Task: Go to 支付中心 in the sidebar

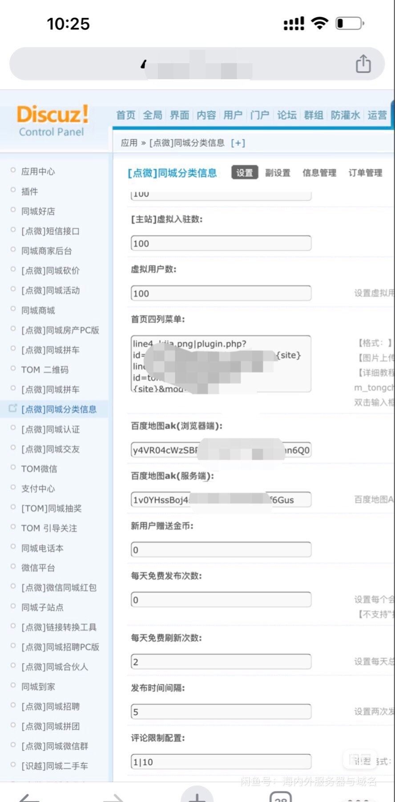Action: [x=38, y=489]
